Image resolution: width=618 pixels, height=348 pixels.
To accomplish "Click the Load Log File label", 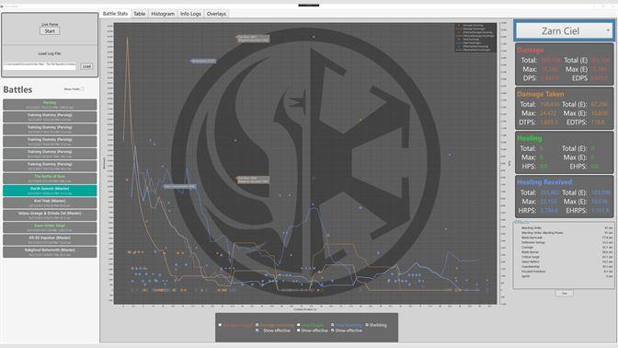I will click(50, 53).
